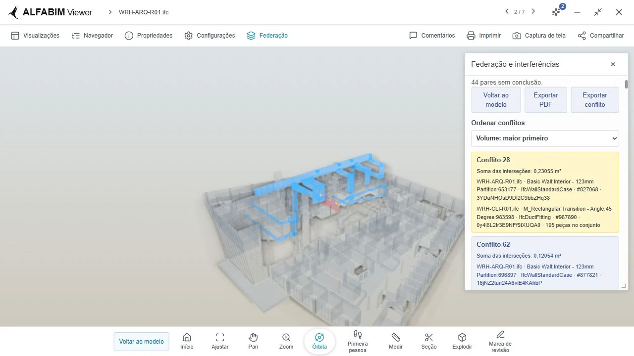Viewport: 634px width, 356px height.
Task: Open the AI sparkle notifications icon
Action: click(x=557, y=12)
